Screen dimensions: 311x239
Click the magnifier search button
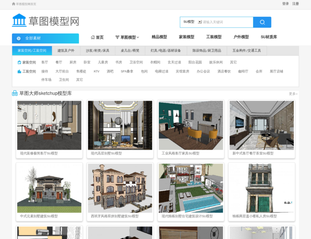(262, 22)
